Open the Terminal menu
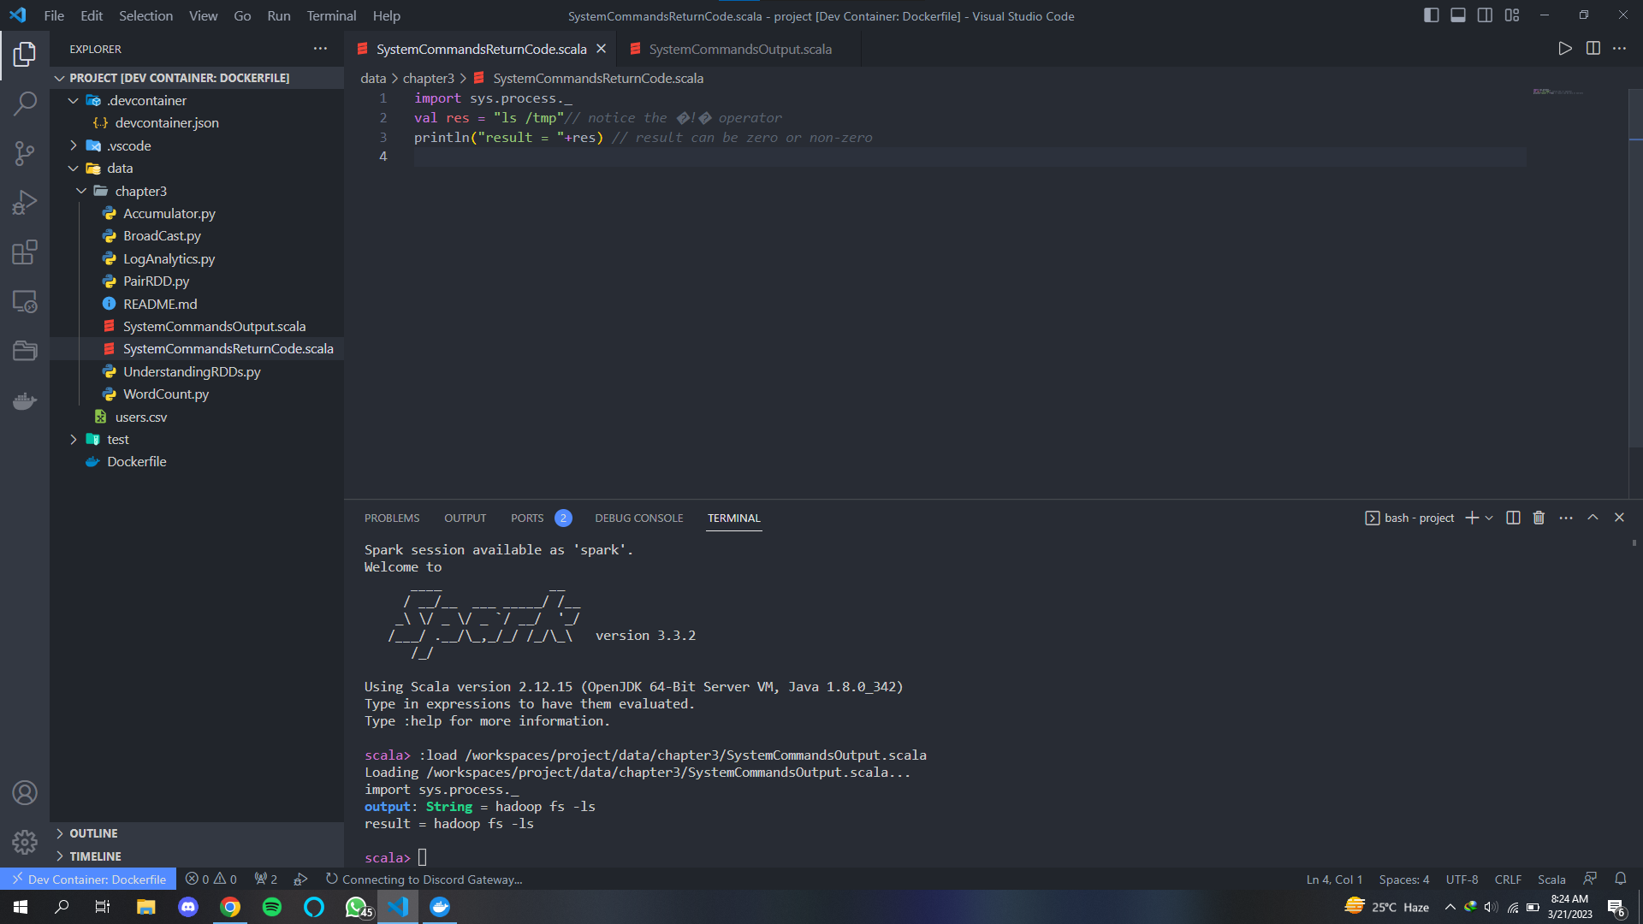 pyautogui.click(x=330, y=15)
